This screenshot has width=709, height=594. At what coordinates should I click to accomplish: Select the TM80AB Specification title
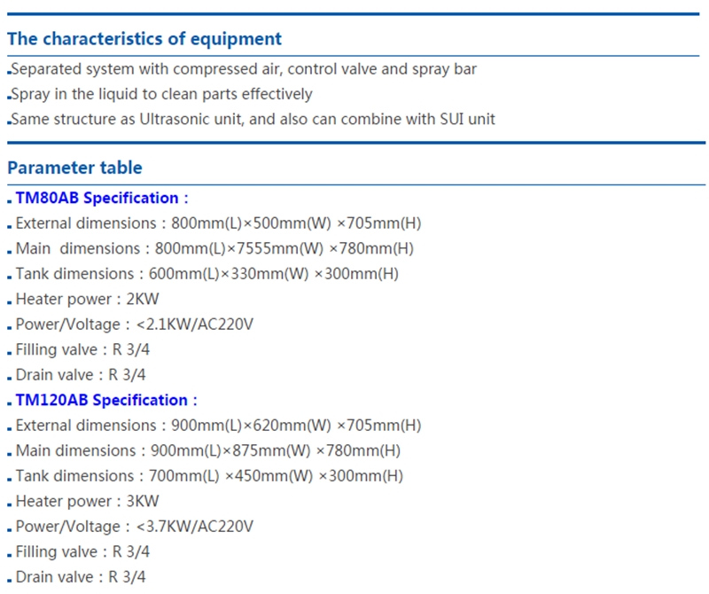click(x=102, y=198)
